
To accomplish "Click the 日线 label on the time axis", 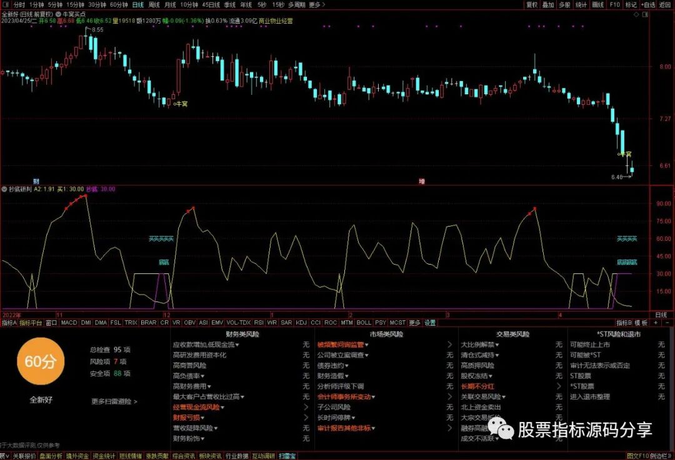I will tap(661, 315).
